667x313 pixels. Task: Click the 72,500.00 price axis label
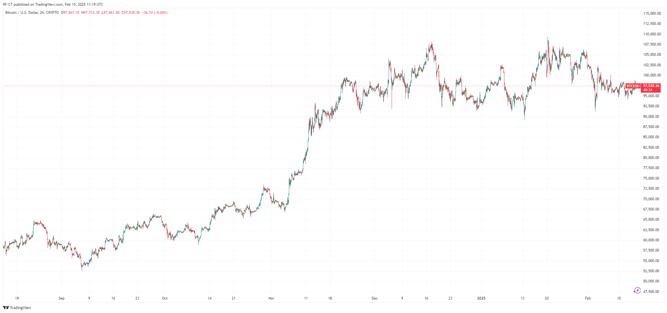click(x=651, y=189)
